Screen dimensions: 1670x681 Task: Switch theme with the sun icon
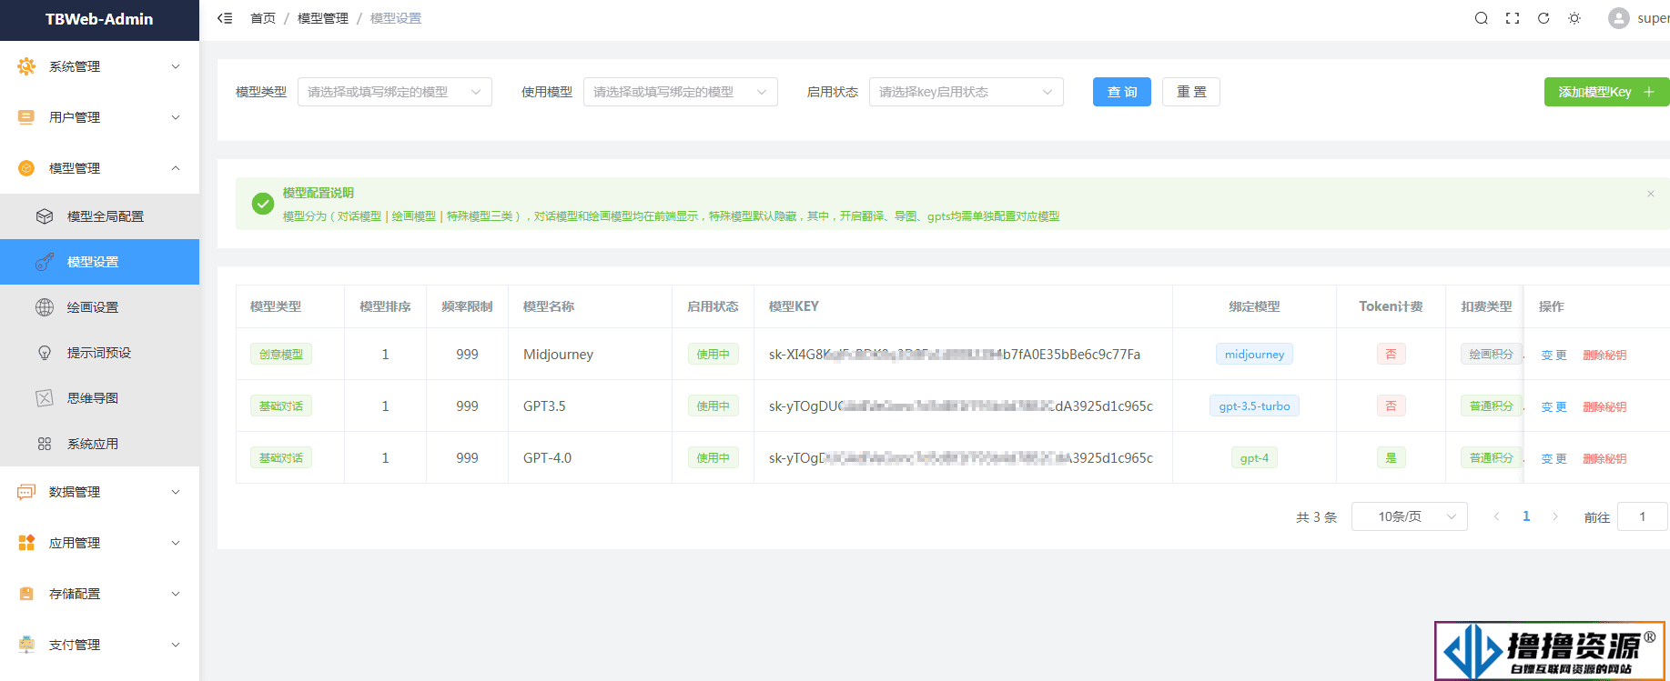click(x=1574, y=18)
